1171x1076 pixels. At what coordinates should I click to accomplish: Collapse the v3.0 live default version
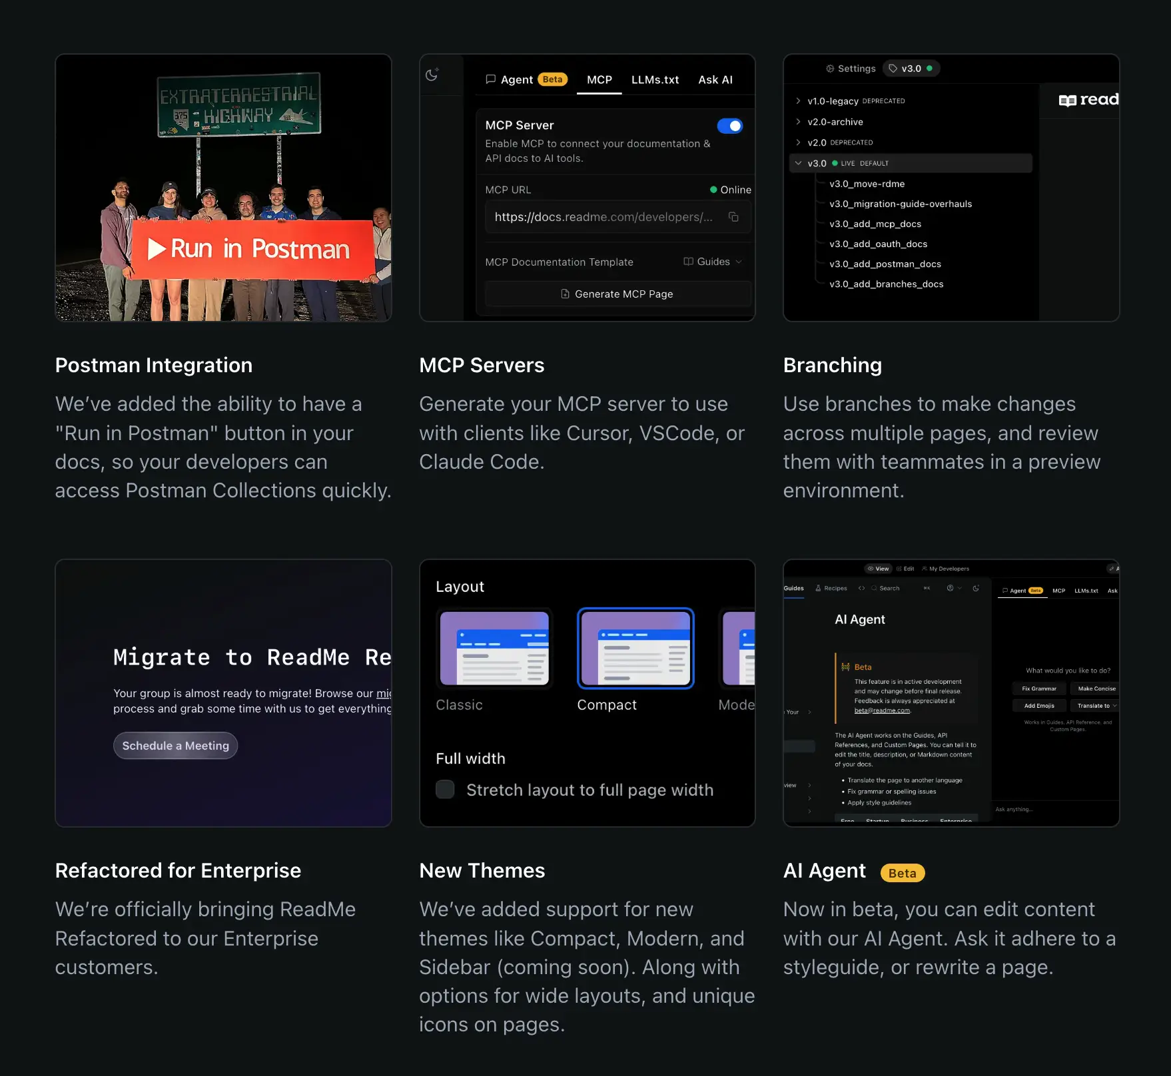coord(798,163)
